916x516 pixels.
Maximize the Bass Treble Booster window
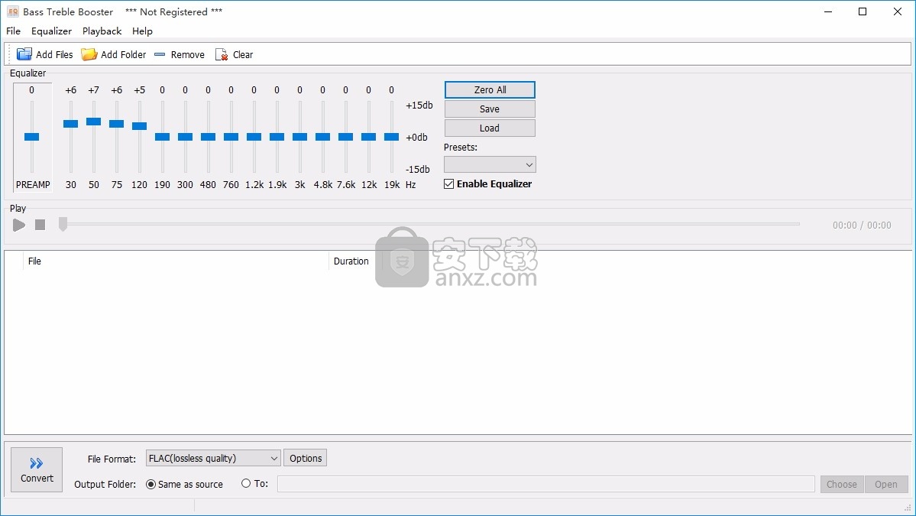[x=863, y=11]
